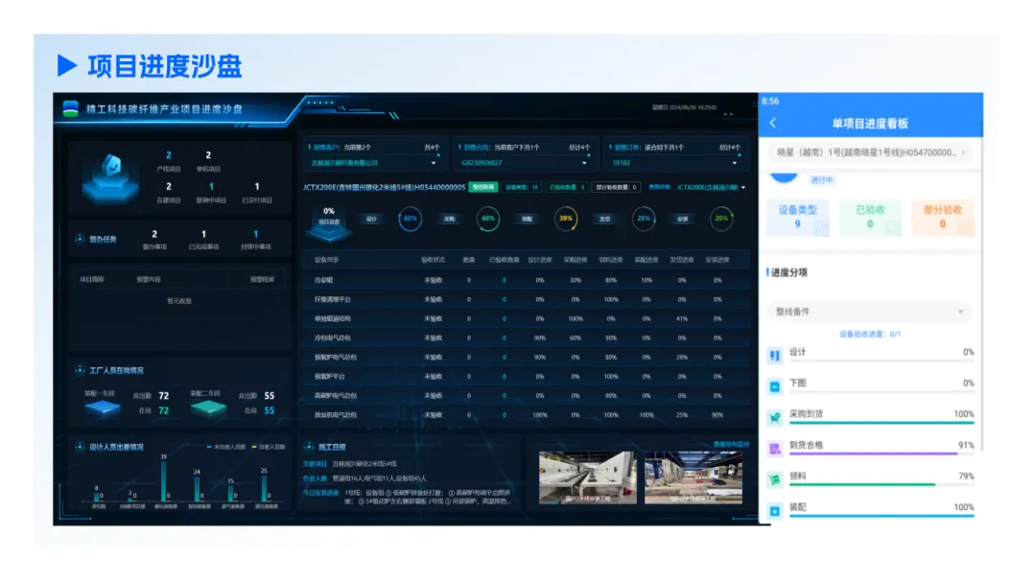Select the 冷却辊 equipment row

526,280
